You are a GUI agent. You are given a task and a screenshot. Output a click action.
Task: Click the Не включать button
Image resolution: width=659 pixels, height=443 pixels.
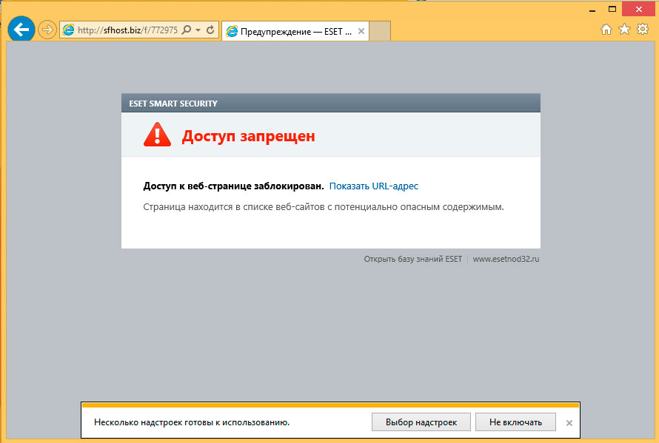[515, 422]
